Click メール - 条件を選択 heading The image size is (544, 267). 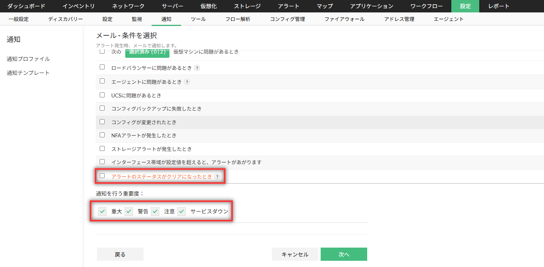coord(126,36)
